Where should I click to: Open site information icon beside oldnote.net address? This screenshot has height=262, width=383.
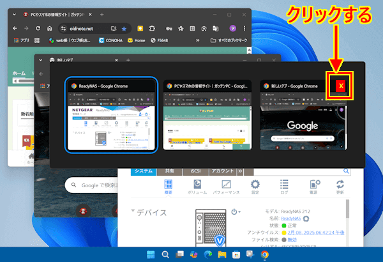63,29
